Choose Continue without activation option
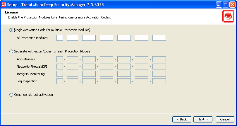237x126 pixels. (11, 95)
